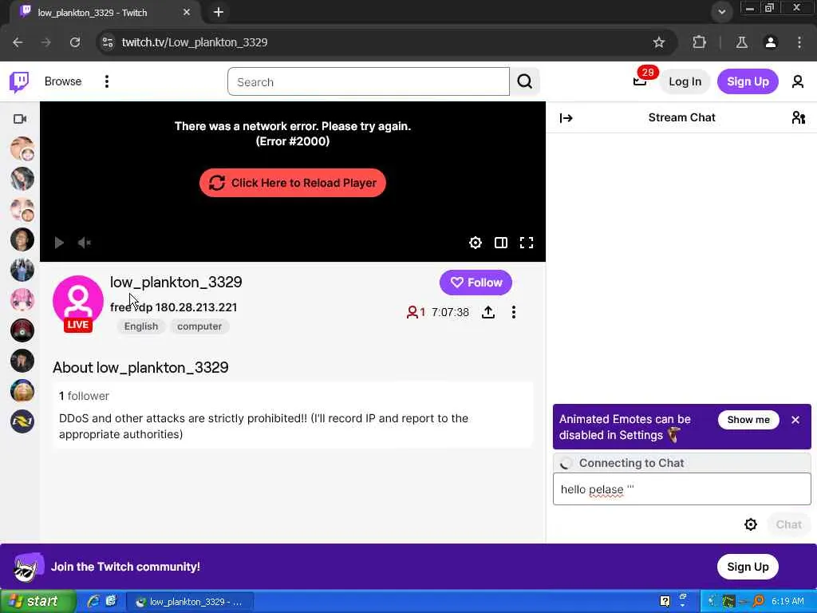This screenshot has width=817, height=613.
Task: Go back with the browser back arrow
Action: point(18,42)
